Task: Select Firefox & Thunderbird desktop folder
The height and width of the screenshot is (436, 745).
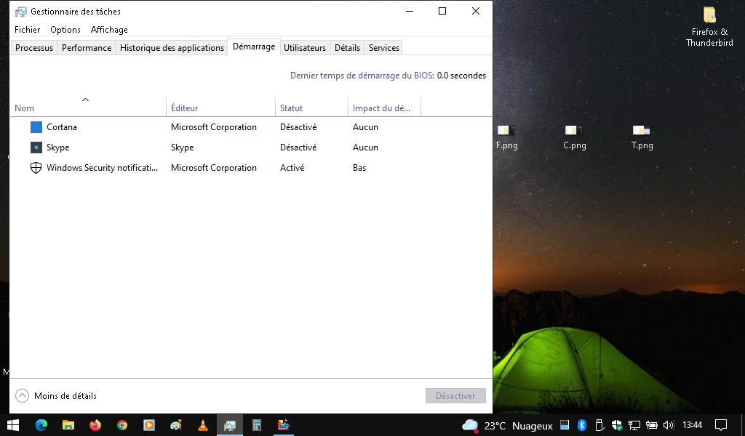Action: (709, 26)
